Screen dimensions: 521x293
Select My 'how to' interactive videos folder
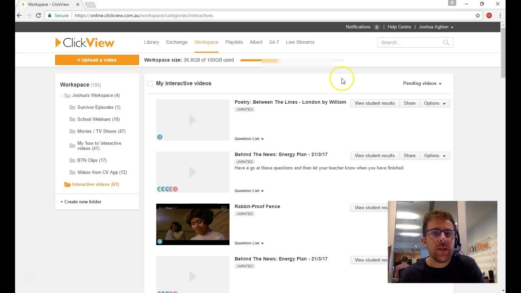(99, 146)
